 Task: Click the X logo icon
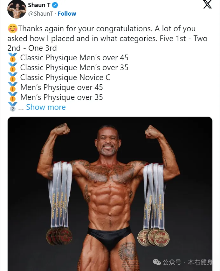[207, 4]
